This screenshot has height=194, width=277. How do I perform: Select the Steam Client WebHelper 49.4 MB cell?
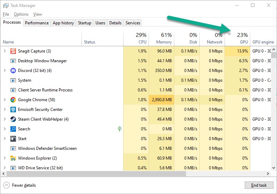pos(161,119)
